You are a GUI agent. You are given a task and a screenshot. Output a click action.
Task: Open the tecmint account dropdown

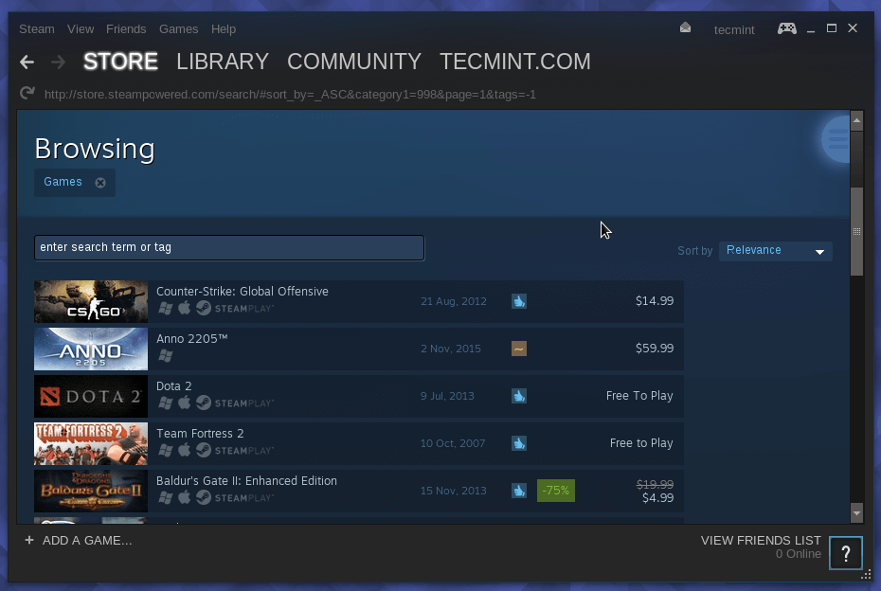(x=734, y=29)
